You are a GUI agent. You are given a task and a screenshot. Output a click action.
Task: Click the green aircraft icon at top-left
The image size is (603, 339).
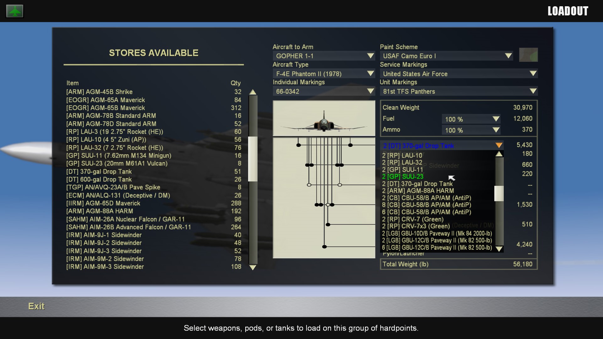click(15, 11)
